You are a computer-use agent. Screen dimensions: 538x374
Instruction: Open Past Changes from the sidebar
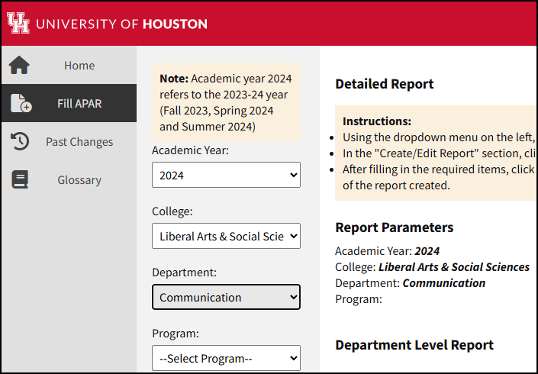tap(79, 142)
